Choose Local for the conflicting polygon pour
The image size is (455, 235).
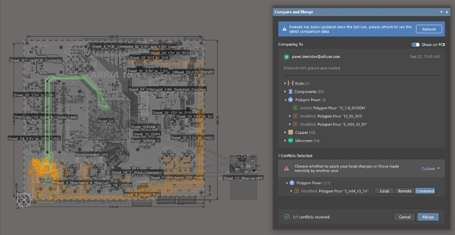coord(385,191)
